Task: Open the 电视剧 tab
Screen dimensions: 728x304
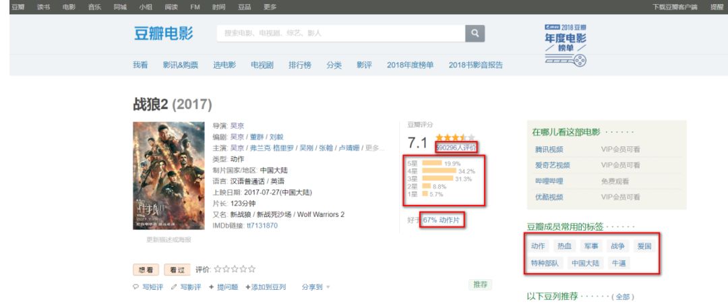Action: coord(262,65)
